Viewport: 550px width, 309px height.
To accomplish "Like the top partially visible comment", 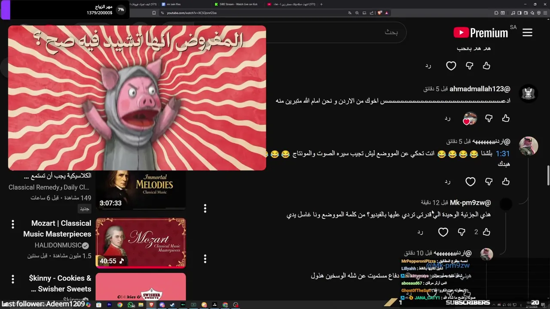I will click(486, 66).
